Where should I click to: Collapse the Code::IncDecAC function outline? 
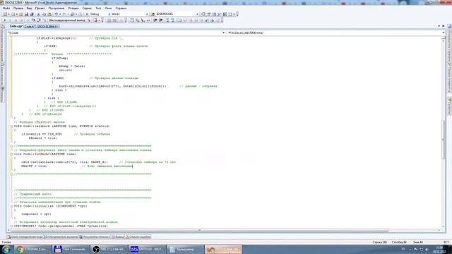[12, 154]
